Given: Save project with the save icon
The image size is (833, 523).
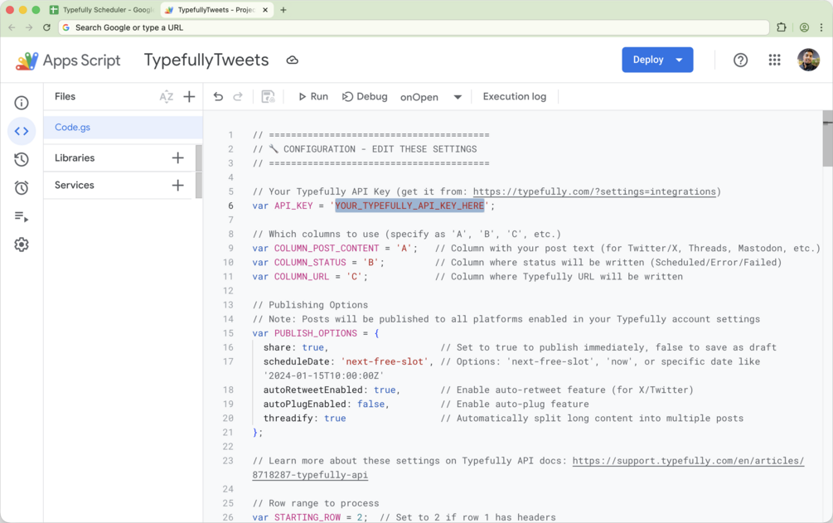Looking at the screenshot, I should pos(269,97).
